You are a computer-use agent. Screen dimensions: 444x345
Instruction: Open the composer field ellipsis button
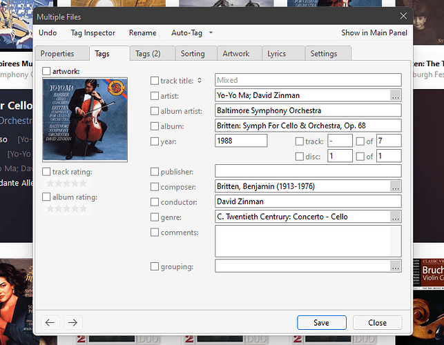395,186
